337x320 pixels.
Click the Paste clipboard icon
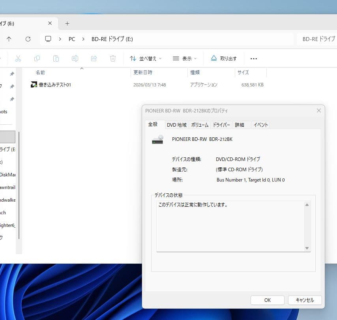click(x=56, y=58)
